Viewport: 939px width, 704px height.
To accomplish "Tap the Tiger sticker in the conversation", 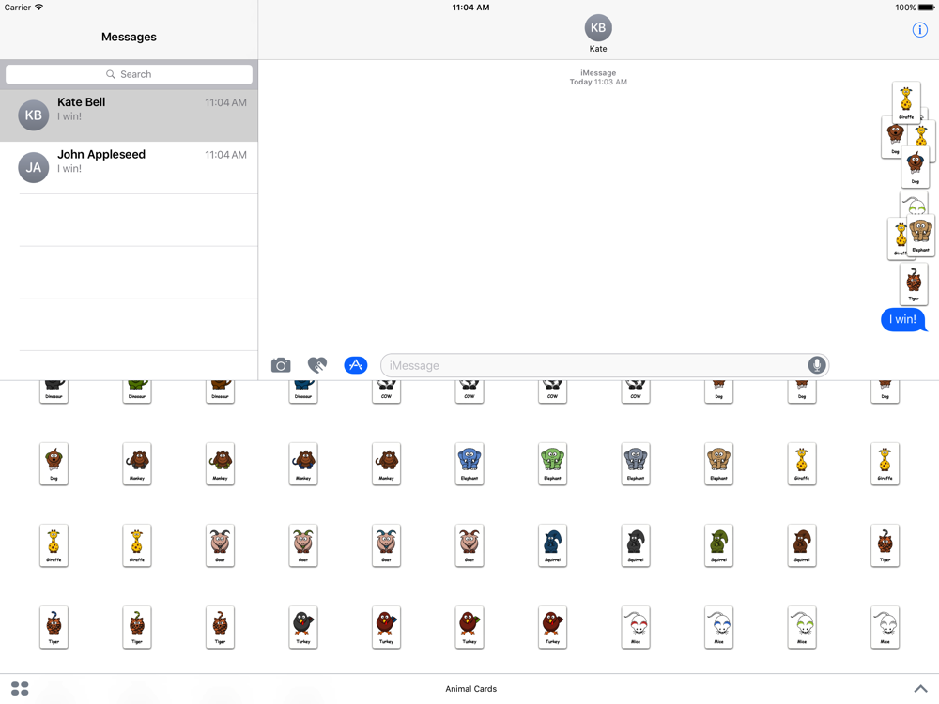I will tap(914, 283).
